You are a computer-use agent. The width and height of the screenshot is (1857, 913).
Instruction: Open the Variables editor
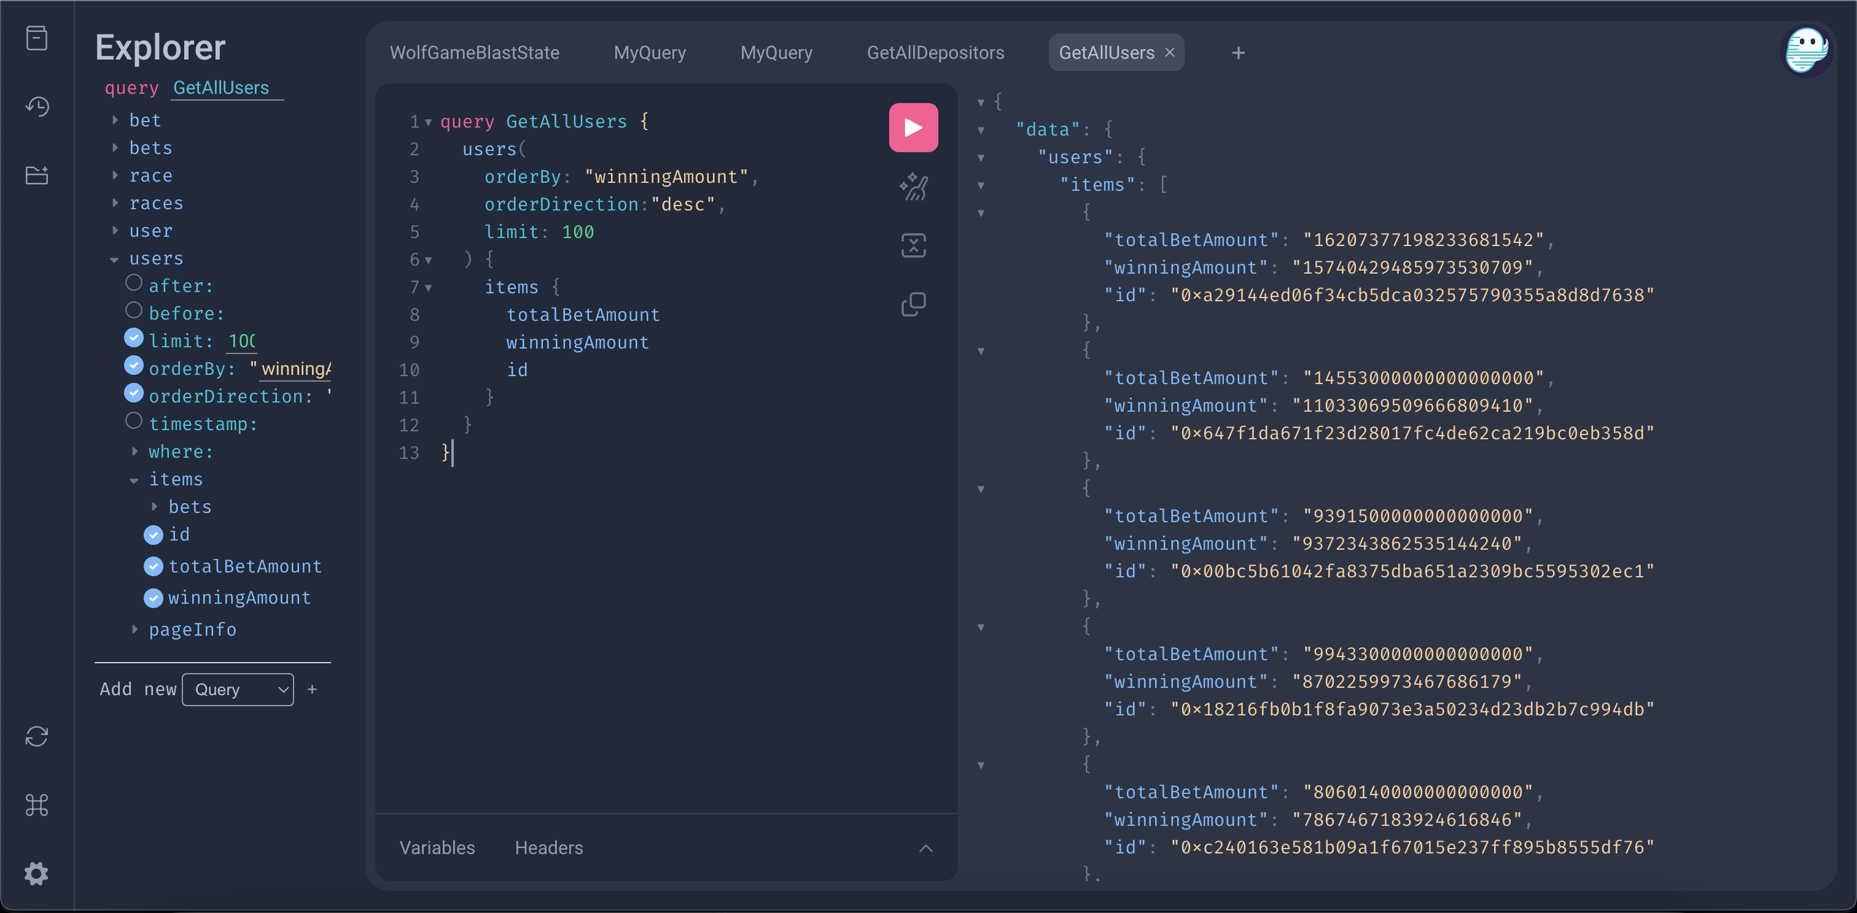point(437,847)
